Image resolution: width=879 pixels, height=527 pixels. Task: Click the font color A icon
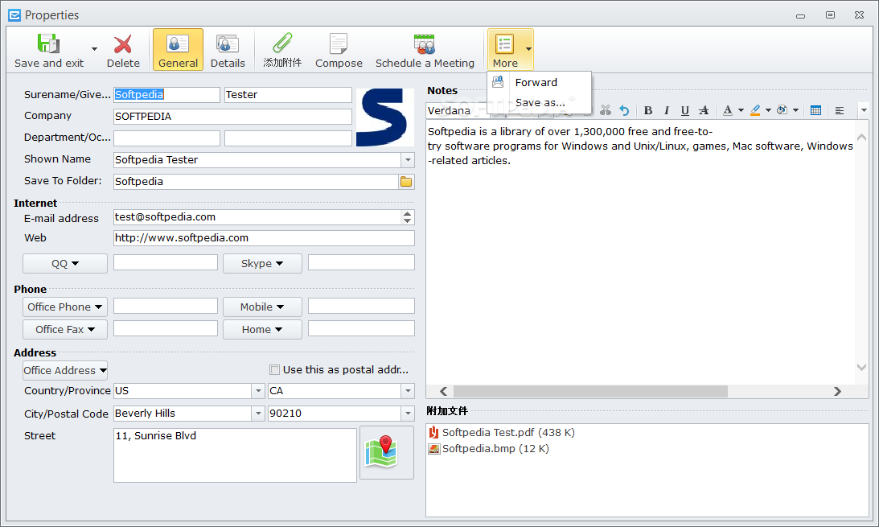click(728, 110)
